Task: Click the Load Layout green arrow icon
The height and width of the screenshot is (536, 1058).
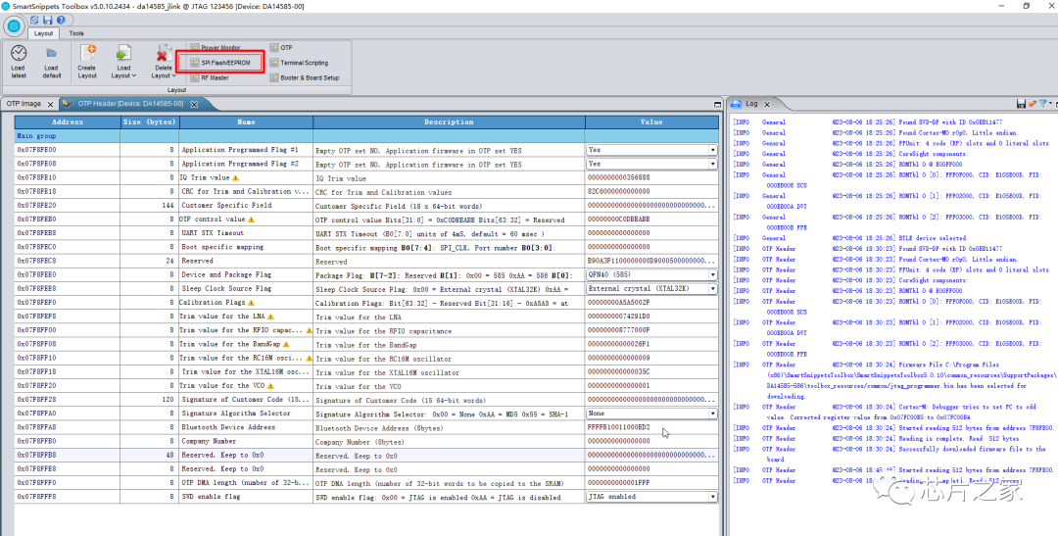Action: tap(123, 53)
